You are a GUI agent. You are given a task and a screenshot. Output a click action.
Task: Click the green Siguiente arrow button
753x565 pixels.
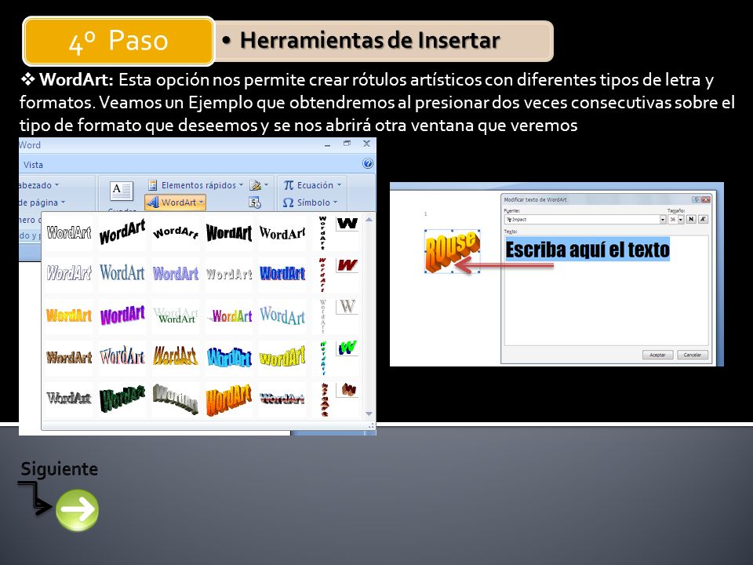tap(78, 510)
